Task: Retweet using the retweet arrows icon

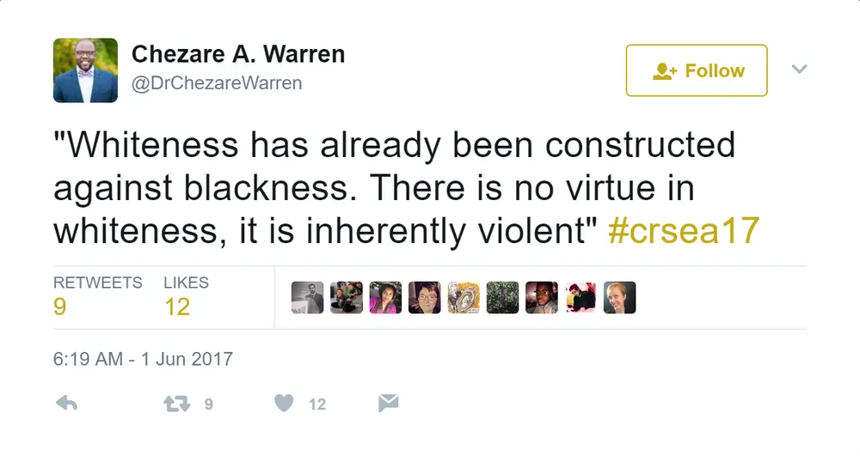Action: [176, 404]
